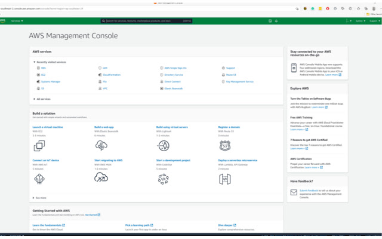Open the RDS service icon

(x=38, y=68)
